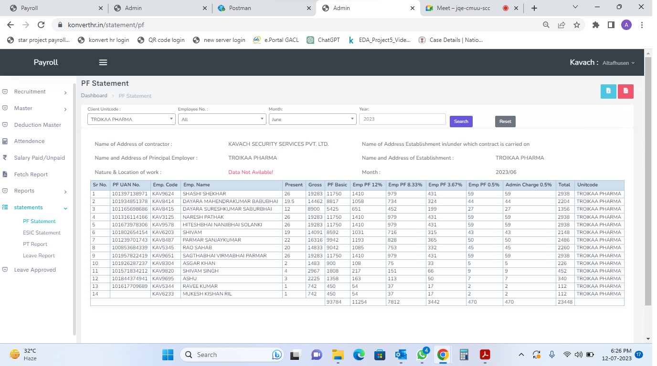Click the Year input field
This screenshot has height=366, width=657.
click(403, 119)
